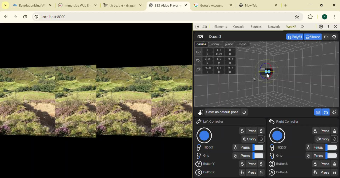Click the Left Controller blue thumbstick pad
This screenshot has width=340, height=178.
pyautogui.click(x=204, y=136)
